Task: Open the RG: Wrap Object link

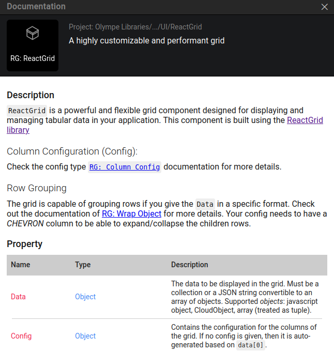Action: (x=132, y=213)
